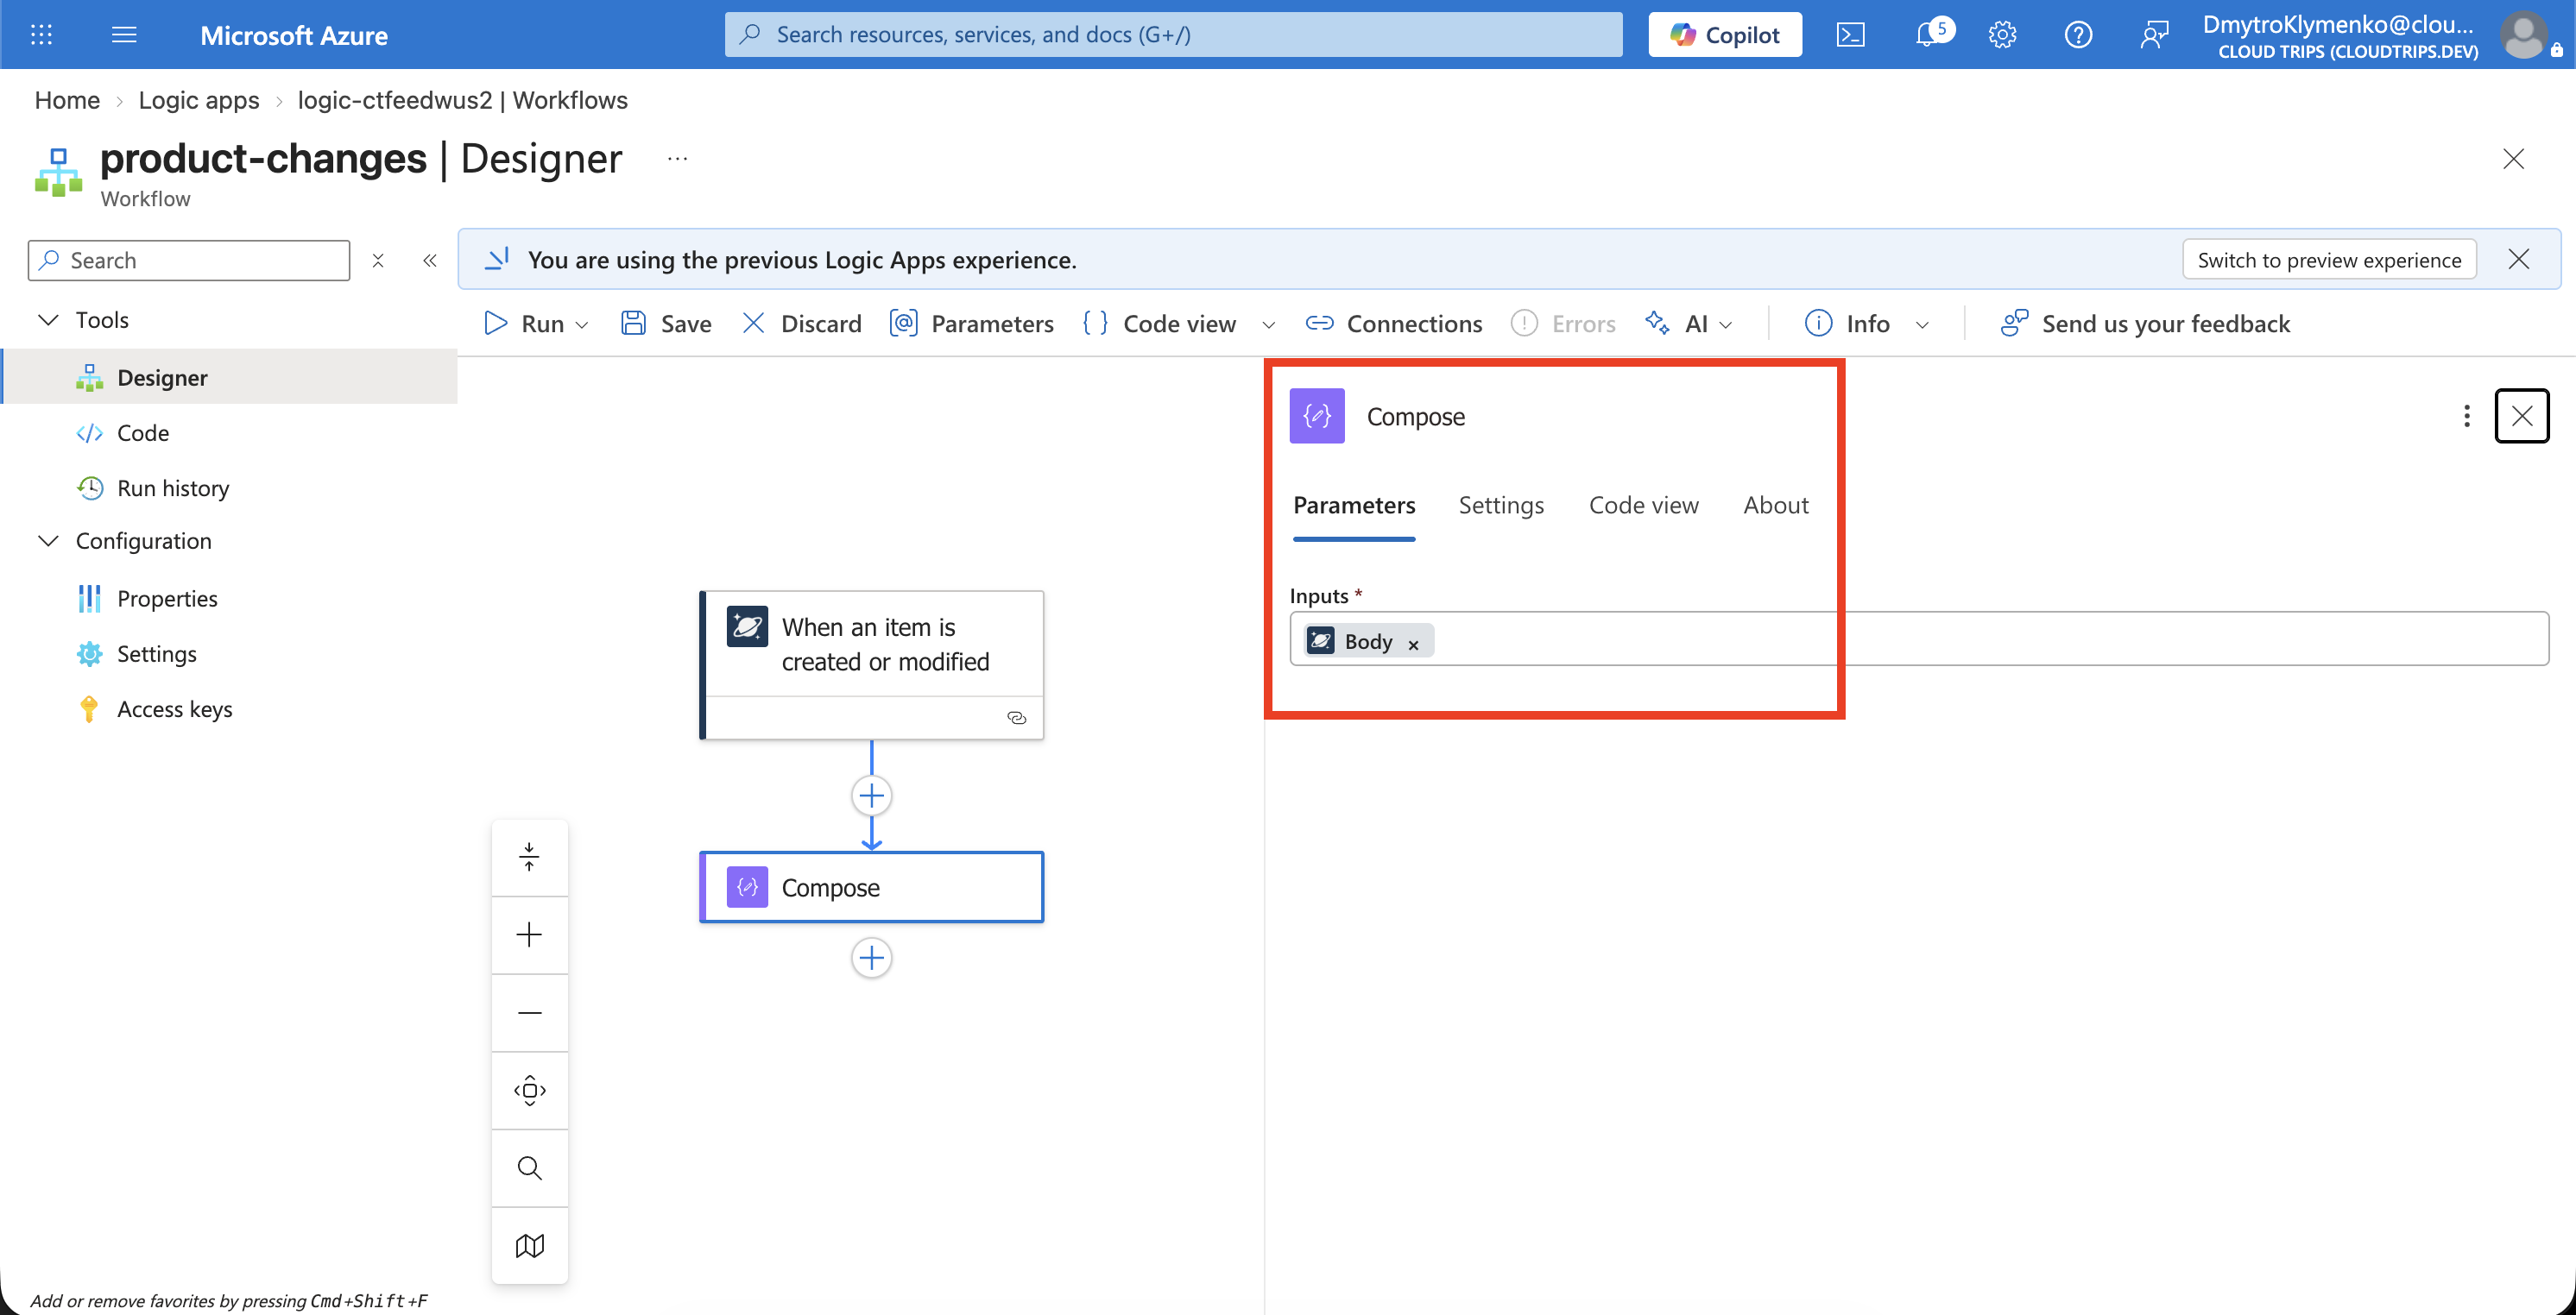This screenshot has height=1315, width=2576.
Task: Click the account avatar picture
Action: click(2524, 35)
